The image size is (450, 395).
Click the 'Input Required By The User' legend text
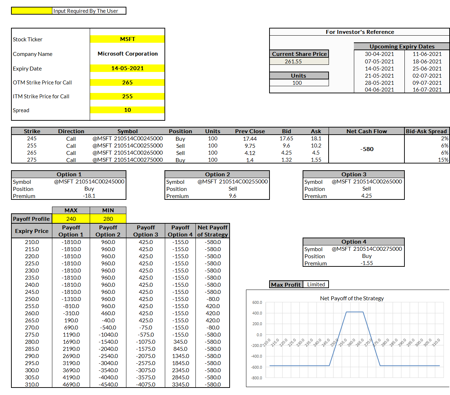(x=86, y=11)
